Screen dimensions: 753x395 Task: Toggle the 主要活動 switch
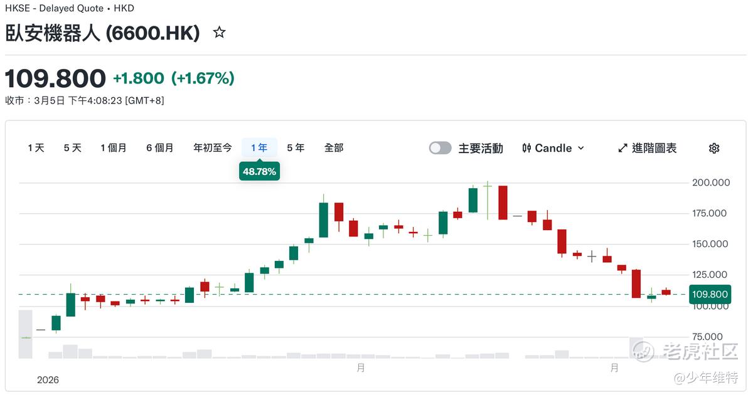[x=440, y=149]
